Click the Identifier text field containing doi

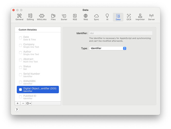(121, 33)
